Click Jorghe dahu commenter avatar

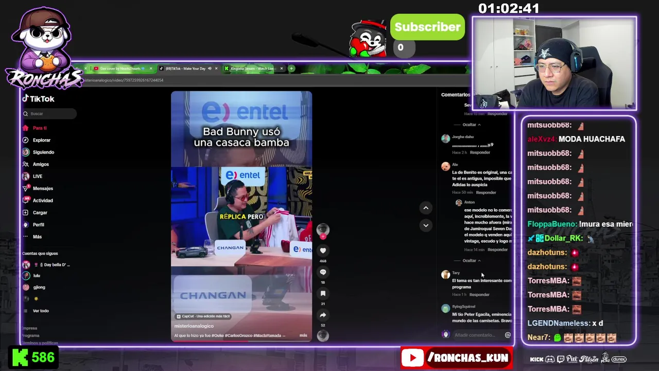[x=445, y=139]
